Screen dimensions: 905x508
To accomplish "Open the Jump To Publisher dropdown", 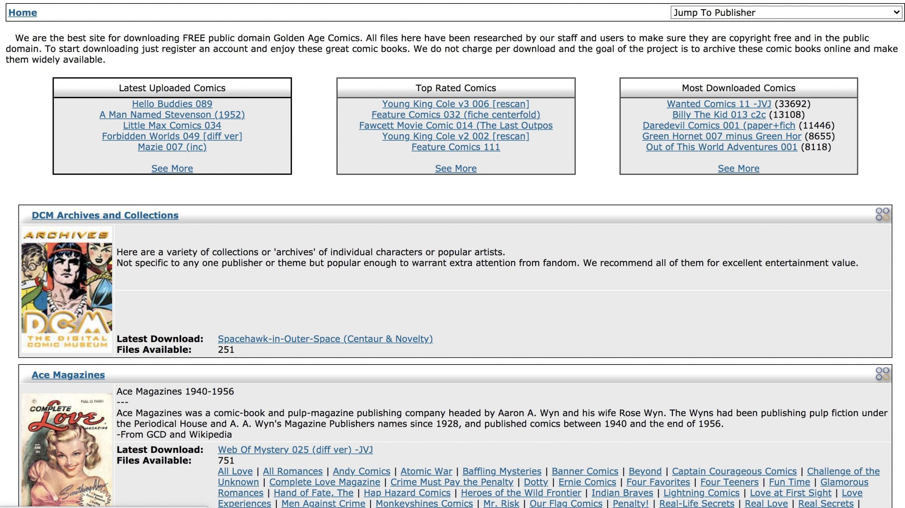I will pos(786,13).
